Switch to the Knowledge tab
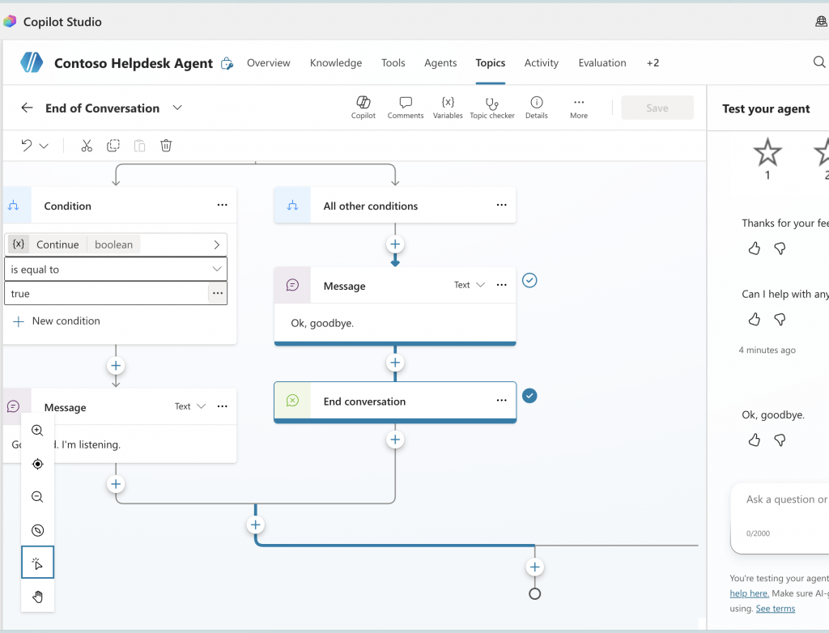This screenshot has height=633, width=829. pyautogui.click(x=336, y=63)
